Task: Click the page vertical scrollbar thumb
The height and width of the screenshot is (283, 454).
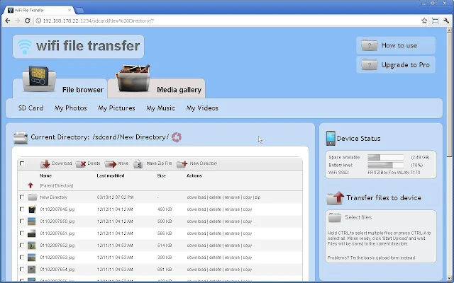Action: 449,94
